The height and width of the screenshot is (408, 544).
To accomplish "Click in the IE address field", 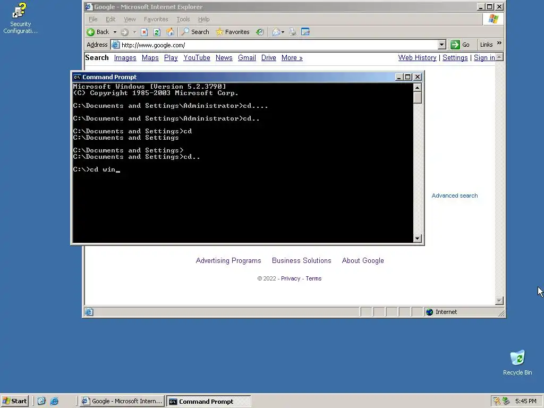I will point(279,45).
